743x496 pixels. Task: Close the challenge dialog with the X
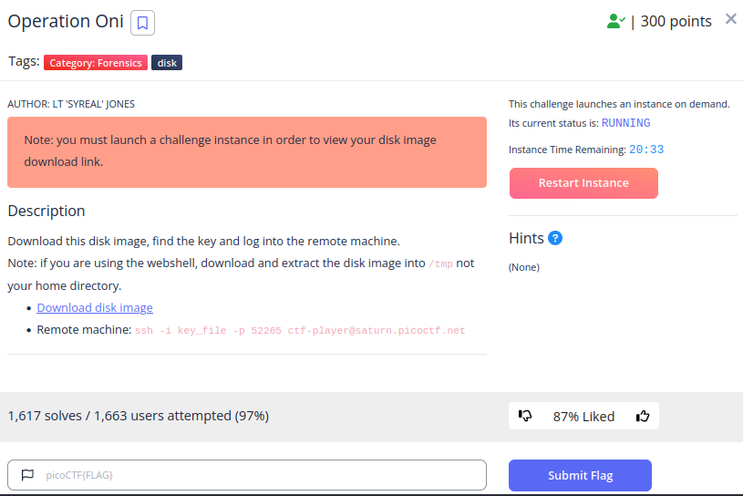730,19
